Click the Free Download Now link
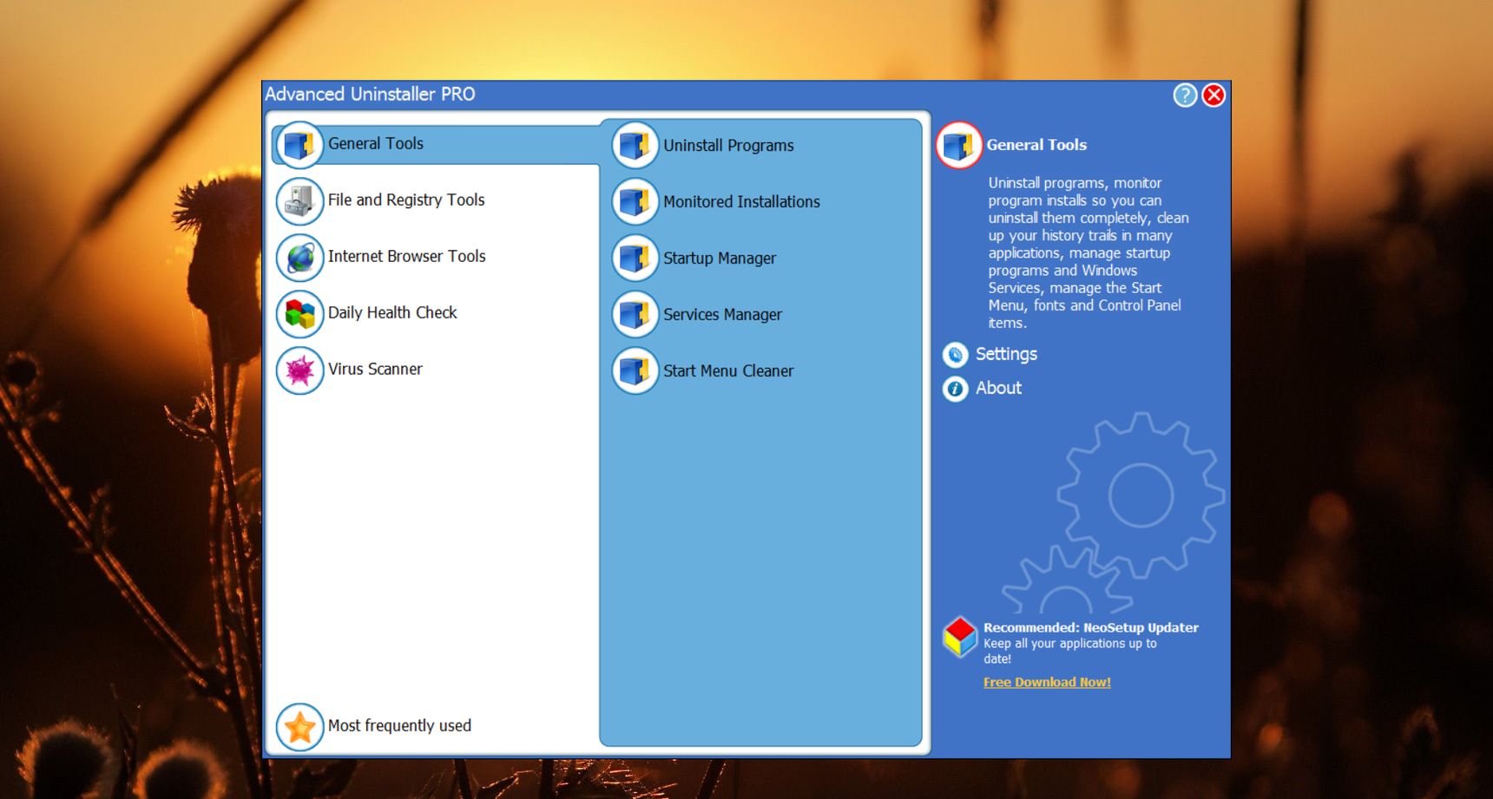Image resolution: width=1493 pixels, height=799 pixels. [x=1047, y=683]
